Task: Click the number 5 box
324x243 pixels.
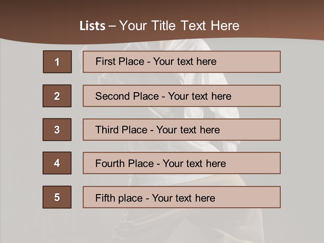Action: tap(57, 197)
